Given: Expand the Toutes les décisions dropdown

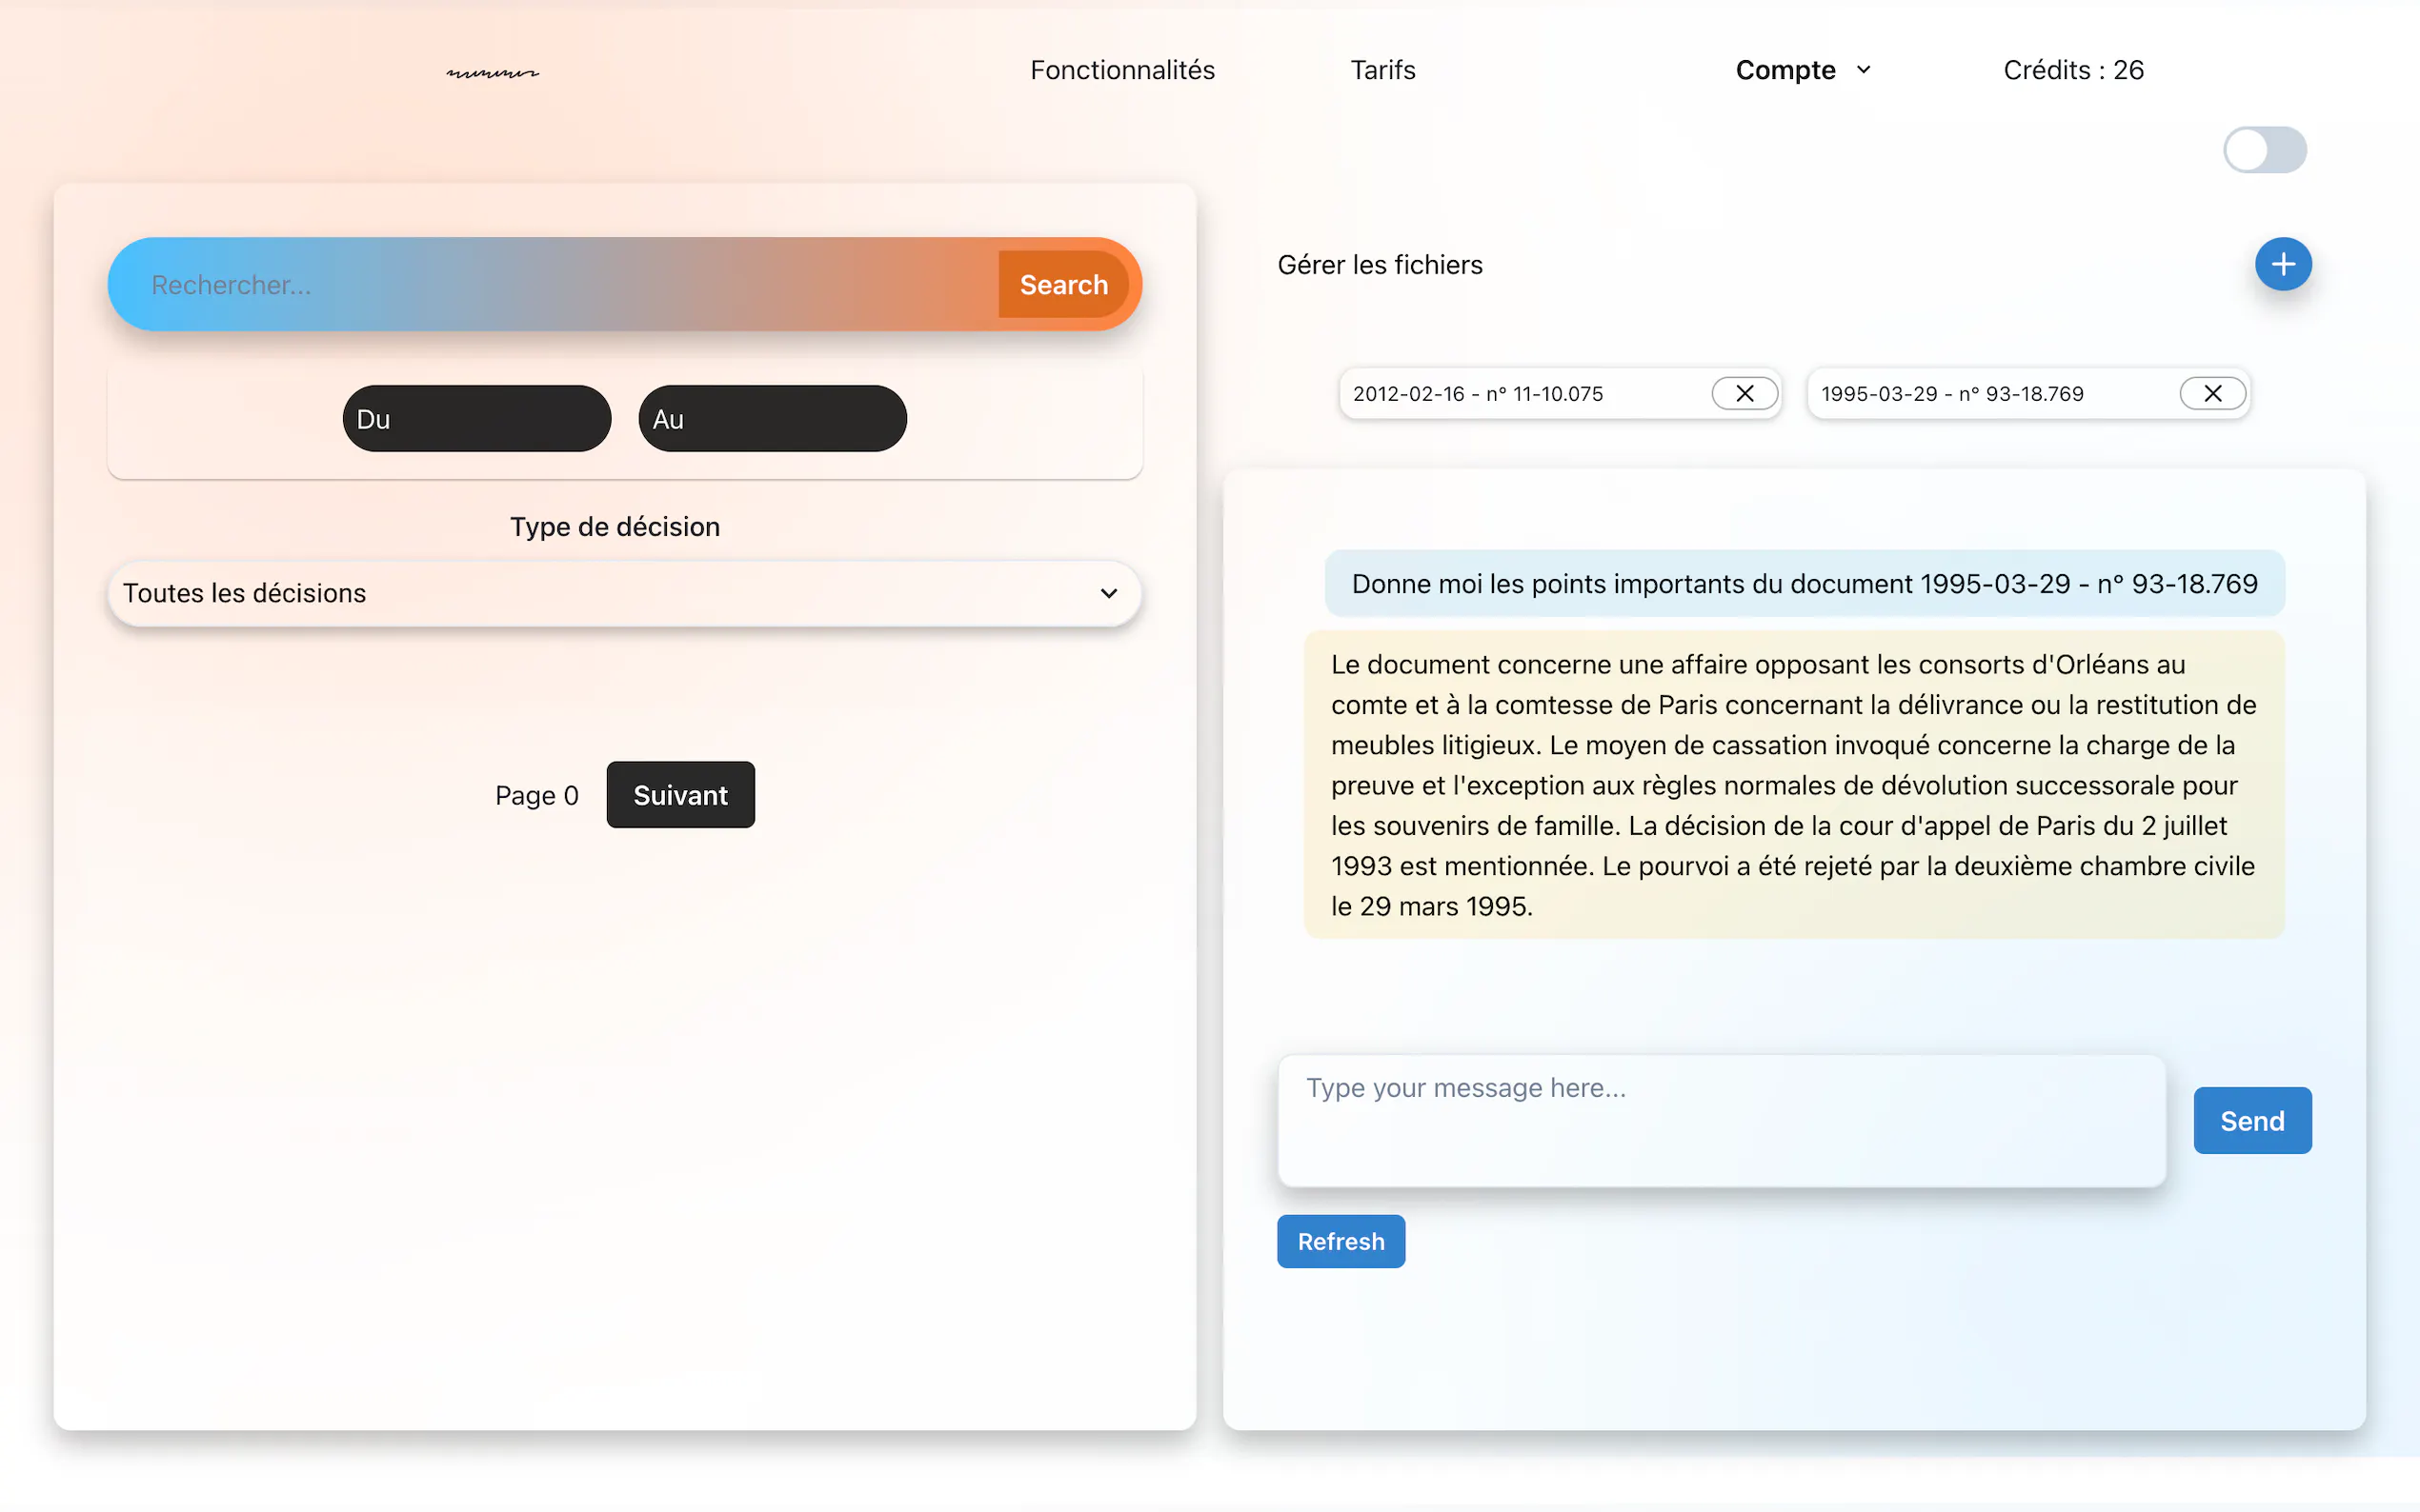Looking at the screenshot, I should [x=623, y=593].
